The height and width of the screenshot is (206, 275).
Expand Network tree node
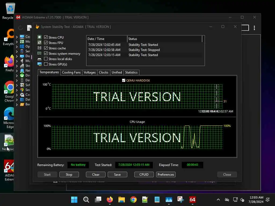[x=17, y=71]
